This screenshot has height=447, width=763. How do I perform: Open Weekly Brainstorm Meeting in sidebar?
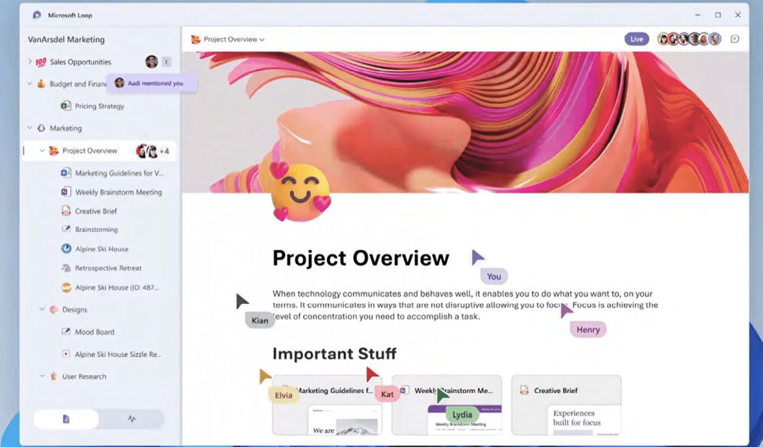pyautogui.click(x=118, y=192)
